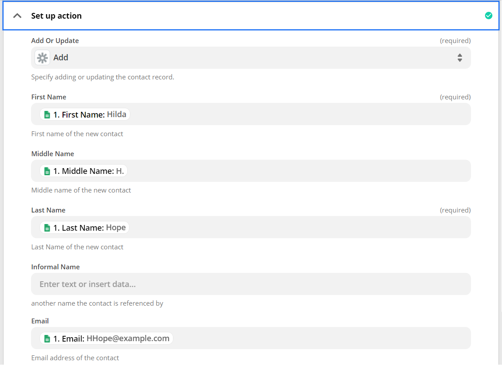The image size is (502, 366).
Task: Click empty space inside the Middle Name field
Action: coord(297,171)
